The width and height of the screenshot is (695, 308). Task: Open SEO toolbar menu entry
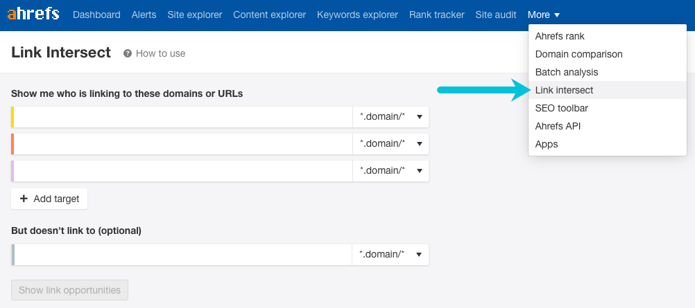[607, 108]
